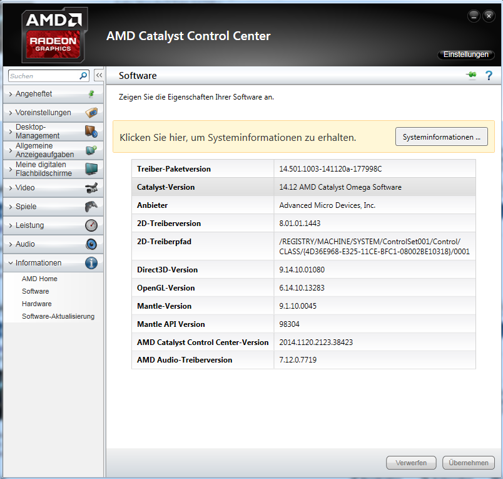Expand the Angeheftet section
The width and height of the screenshot is (503, 479).
[53, 94]
